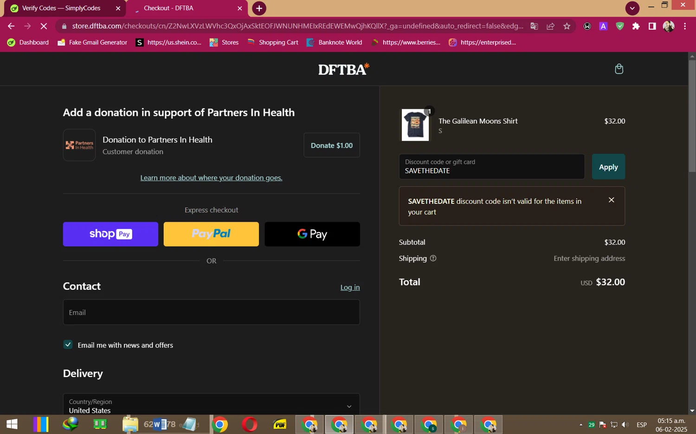Open the Fake Gmail Generator bookmark

point(92,42)
